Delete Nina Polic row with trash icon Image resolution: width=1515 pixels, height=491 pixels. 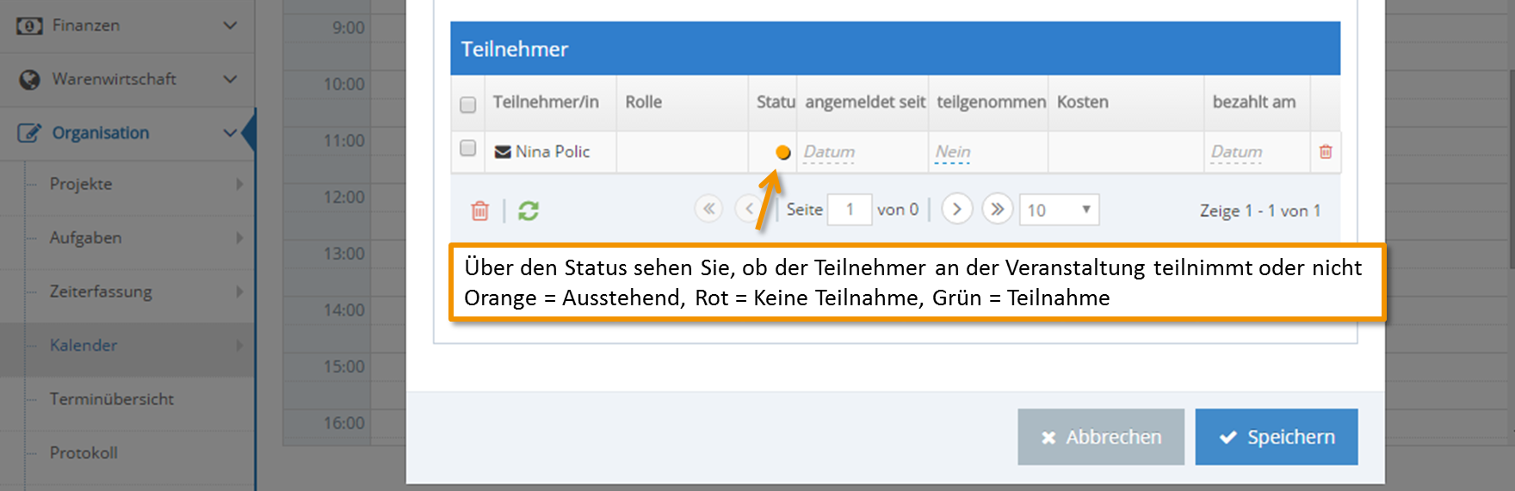coord(1326,152)
